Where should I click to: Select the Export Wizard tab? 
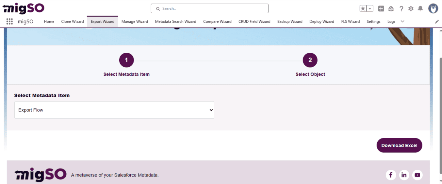coord(103,21)
